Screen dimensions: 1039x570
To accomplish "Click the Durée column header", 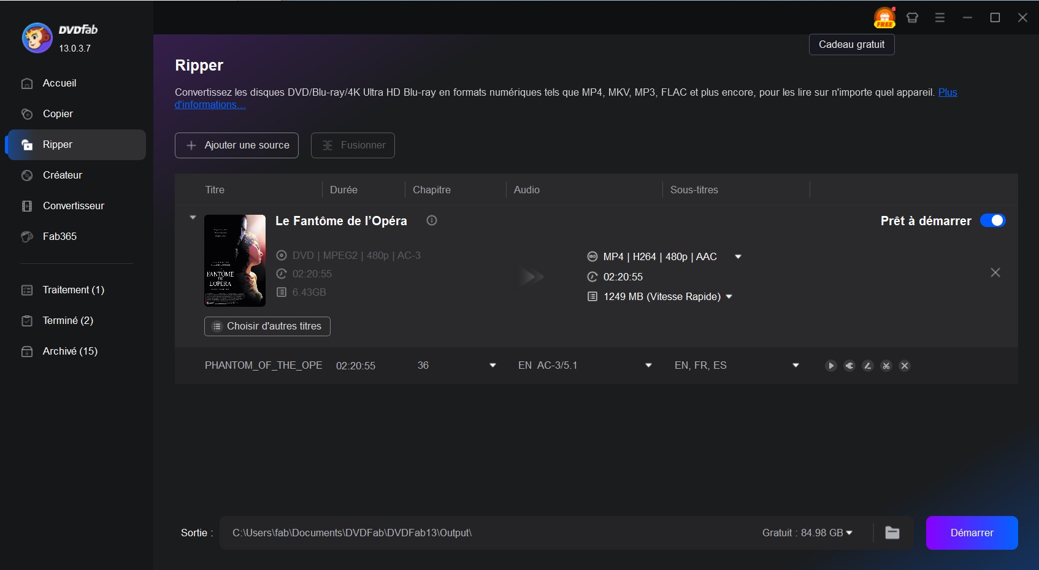I will coord(343,190).
